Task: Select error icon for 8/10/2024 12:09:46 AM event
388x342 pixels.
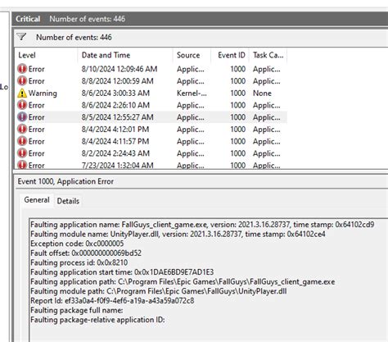Action: click(x=22, y=69)
